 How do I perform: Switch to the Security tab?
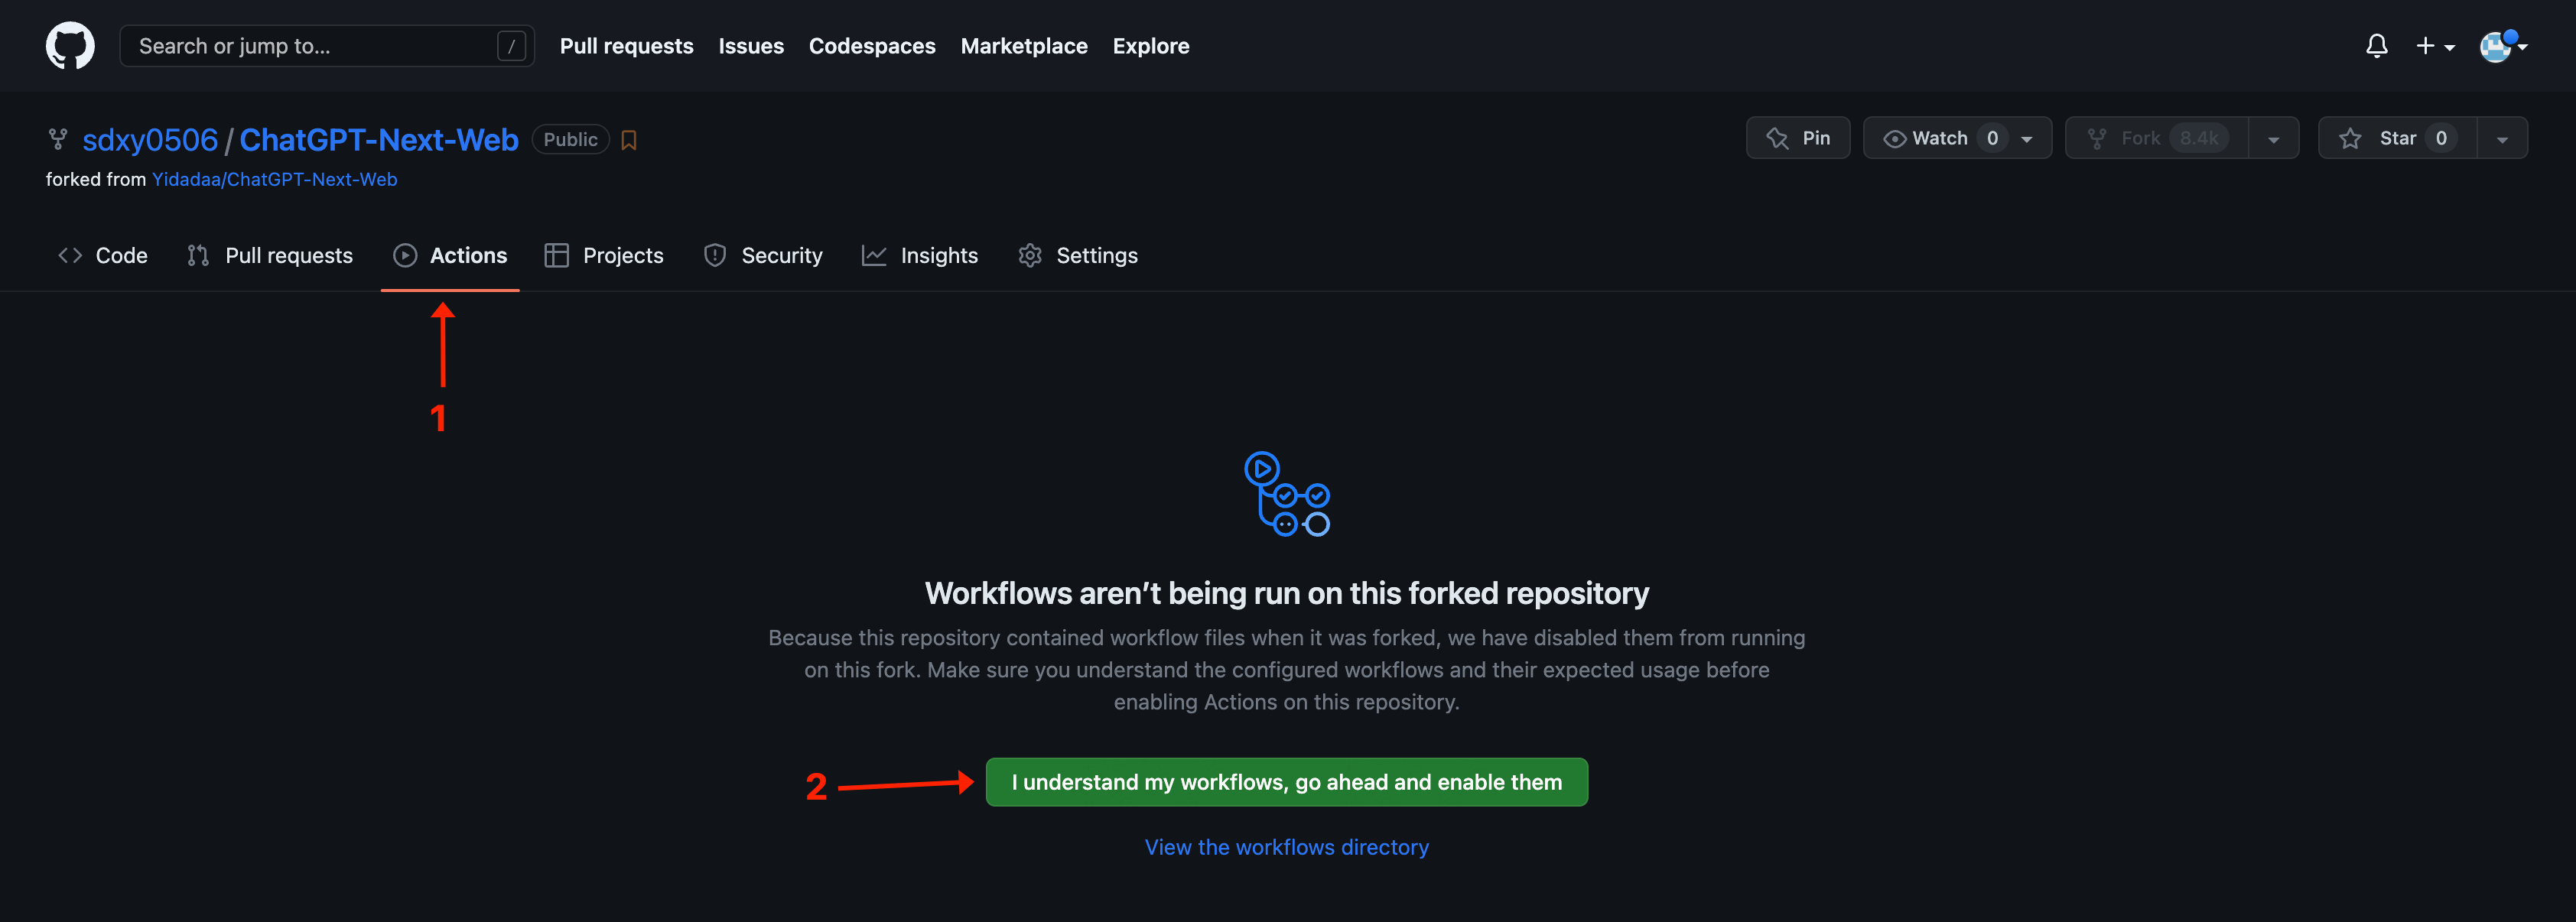tap(763, 256)
